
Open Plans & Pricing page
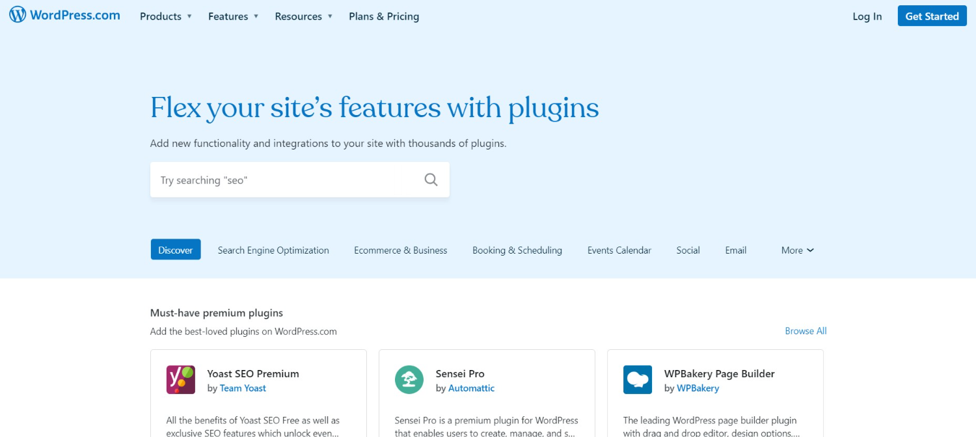384,16
